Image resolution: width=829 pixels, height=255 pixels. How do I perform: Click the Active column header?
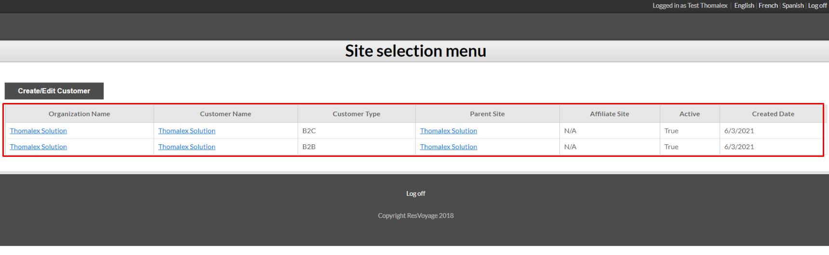690,114
